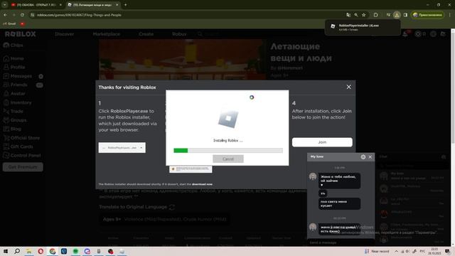Open the Gmail bookmark

(9, 23)
